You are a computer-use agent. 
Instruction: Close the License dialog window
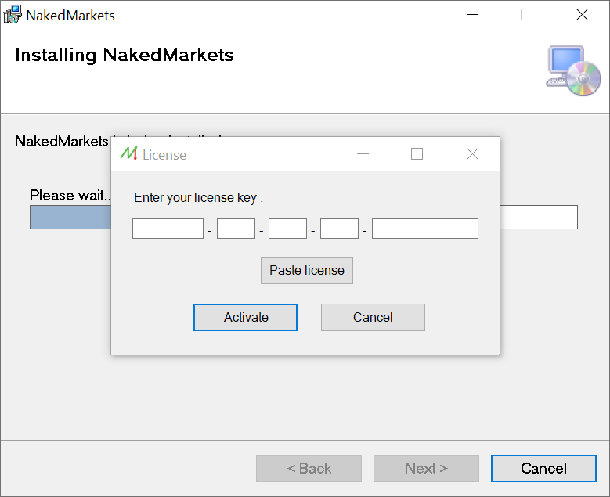[x=472, y=154]
